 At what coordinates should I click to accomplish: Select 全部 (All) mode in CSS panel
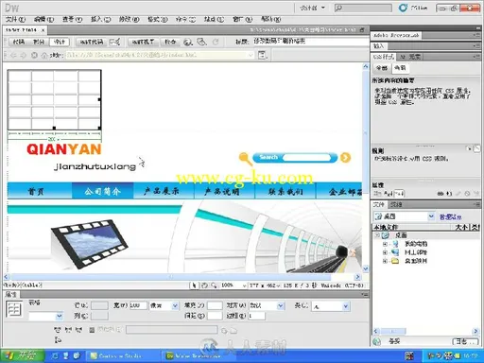pos(382,68)
